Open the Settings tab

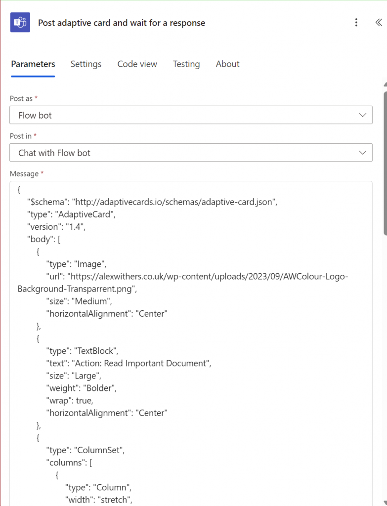86,64
